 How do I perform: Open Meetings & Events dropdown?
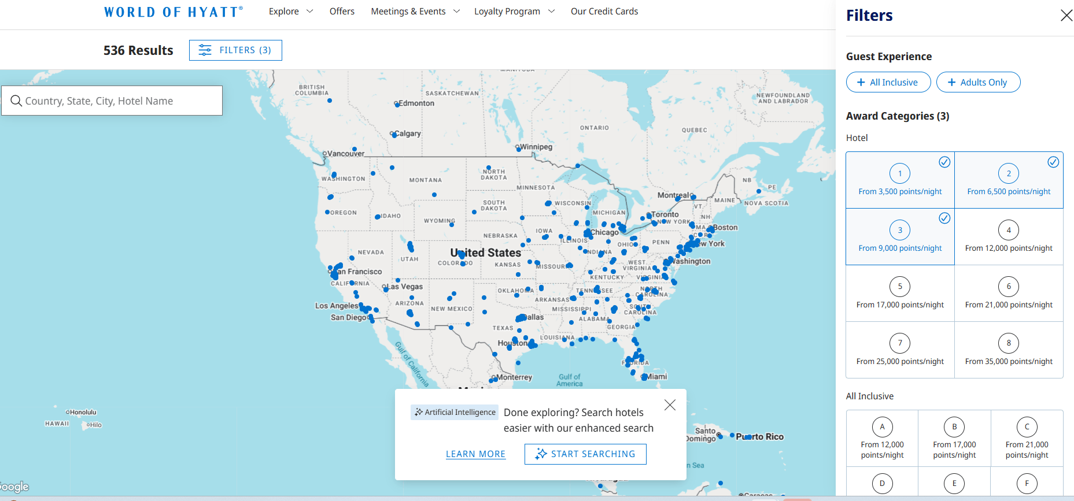[x=415, y=12]
